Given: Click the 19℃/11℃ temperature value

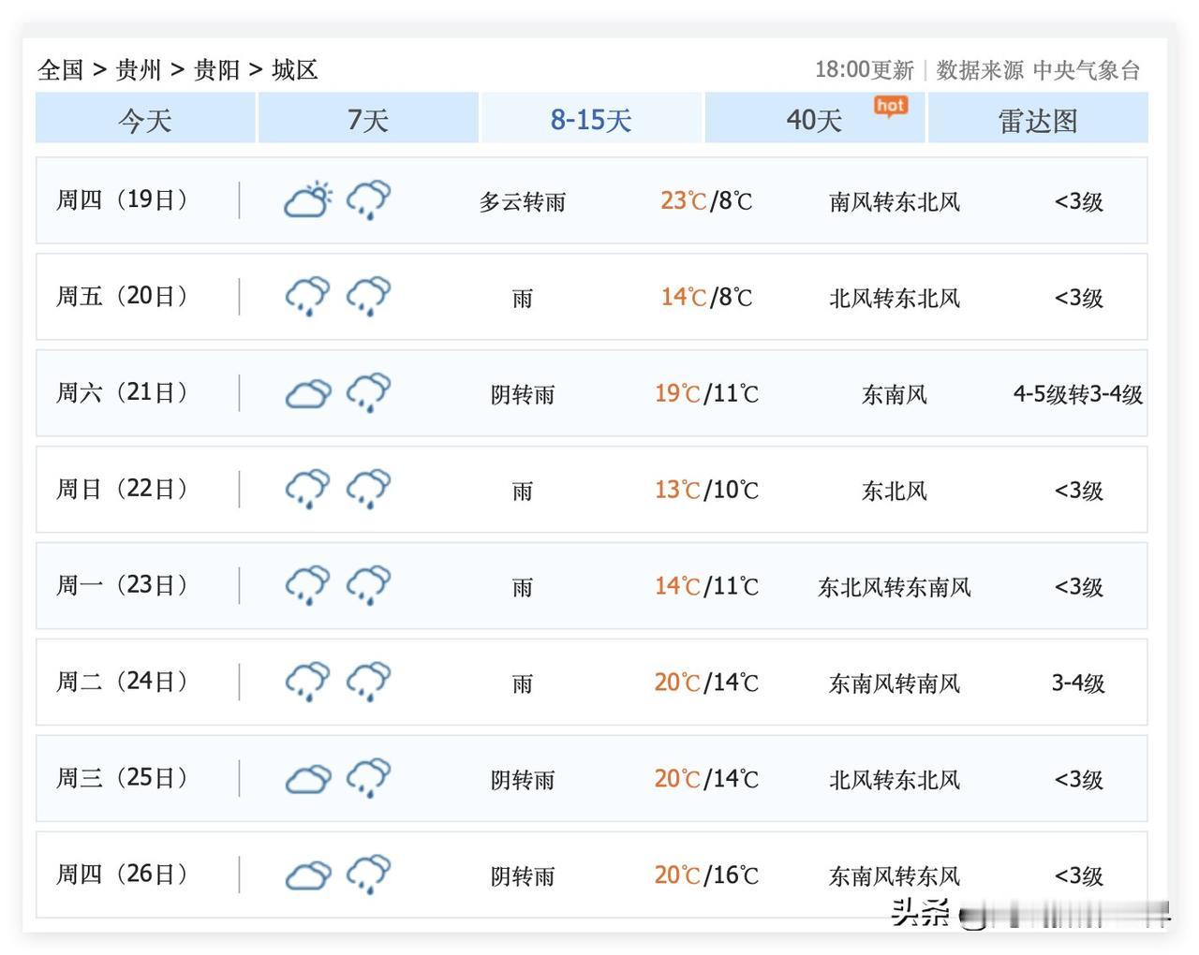Looking at the screenshot, I should pyautogui.click(x=706, y=393).
